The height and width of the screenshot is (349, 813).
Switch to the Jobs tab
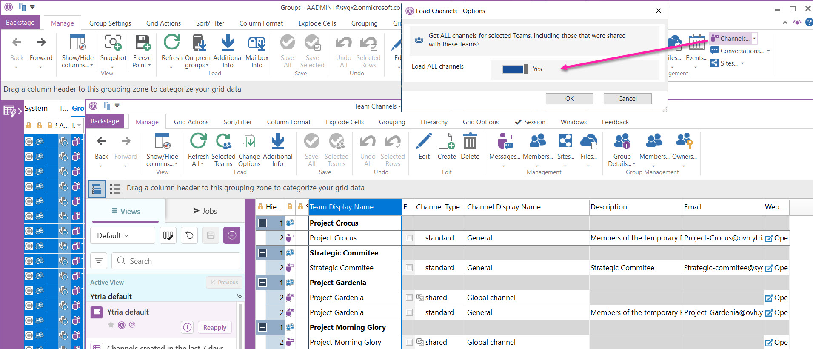coord(205,211)
